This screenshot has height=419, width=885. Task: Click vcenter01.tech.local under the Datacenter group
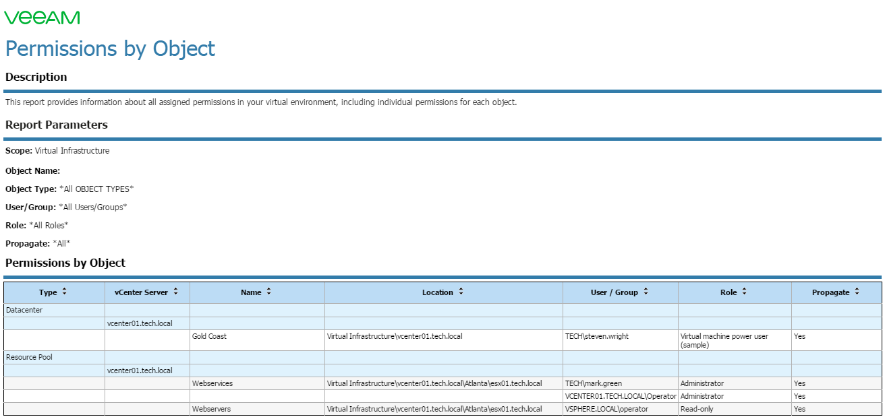(140, 323)
